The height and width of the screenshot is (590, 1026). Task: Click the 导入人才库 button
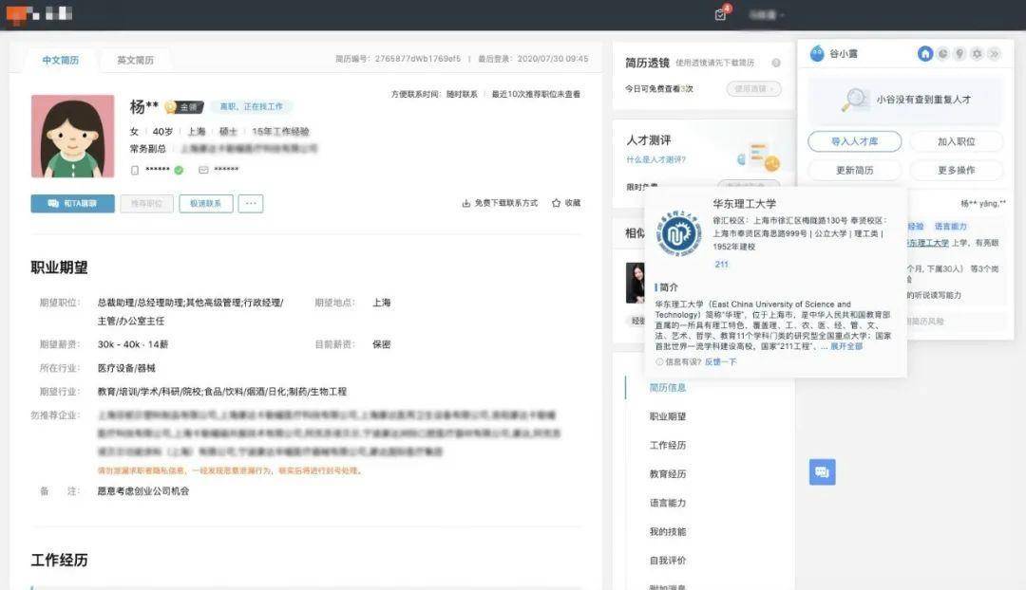coord(854,141)
